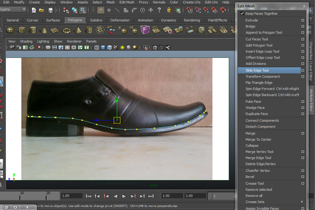Open the Bridge option box
The width and height of the screenshot is (315, 210).
302,27
